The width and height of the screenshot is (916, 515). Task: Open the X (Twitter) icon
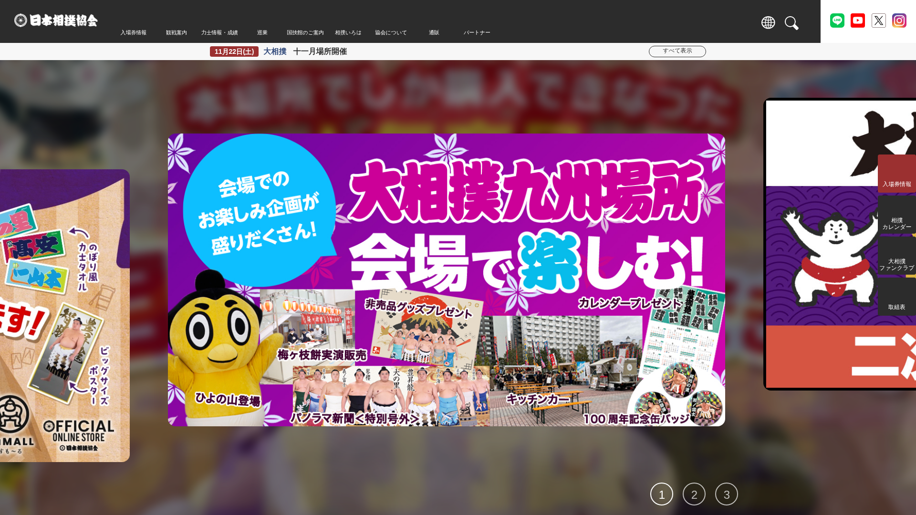click(x=878, y=20)
